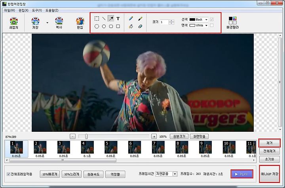Viewport: 285px width, 188px height.
Task: Increase the 크기 size with up arrow
Action: (x=171, y=21)
